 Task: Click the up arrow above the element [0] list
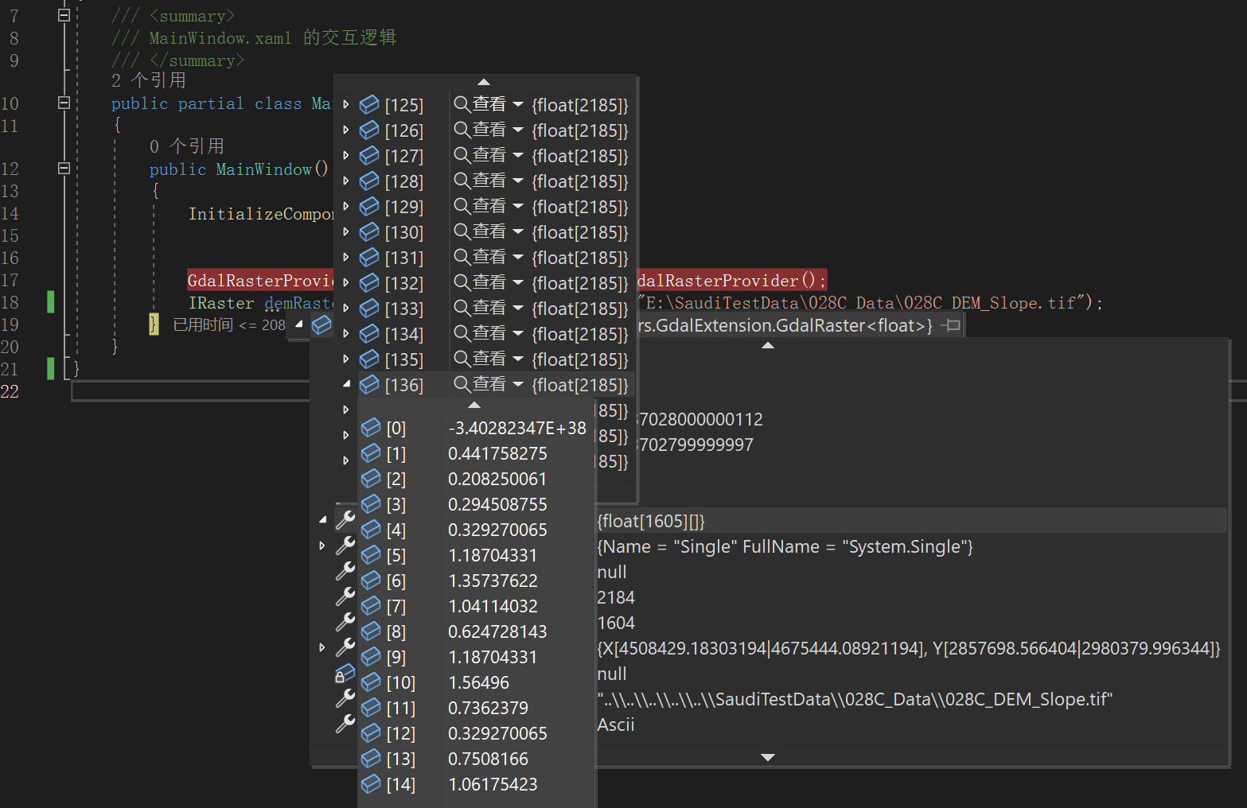click(474, 405)
